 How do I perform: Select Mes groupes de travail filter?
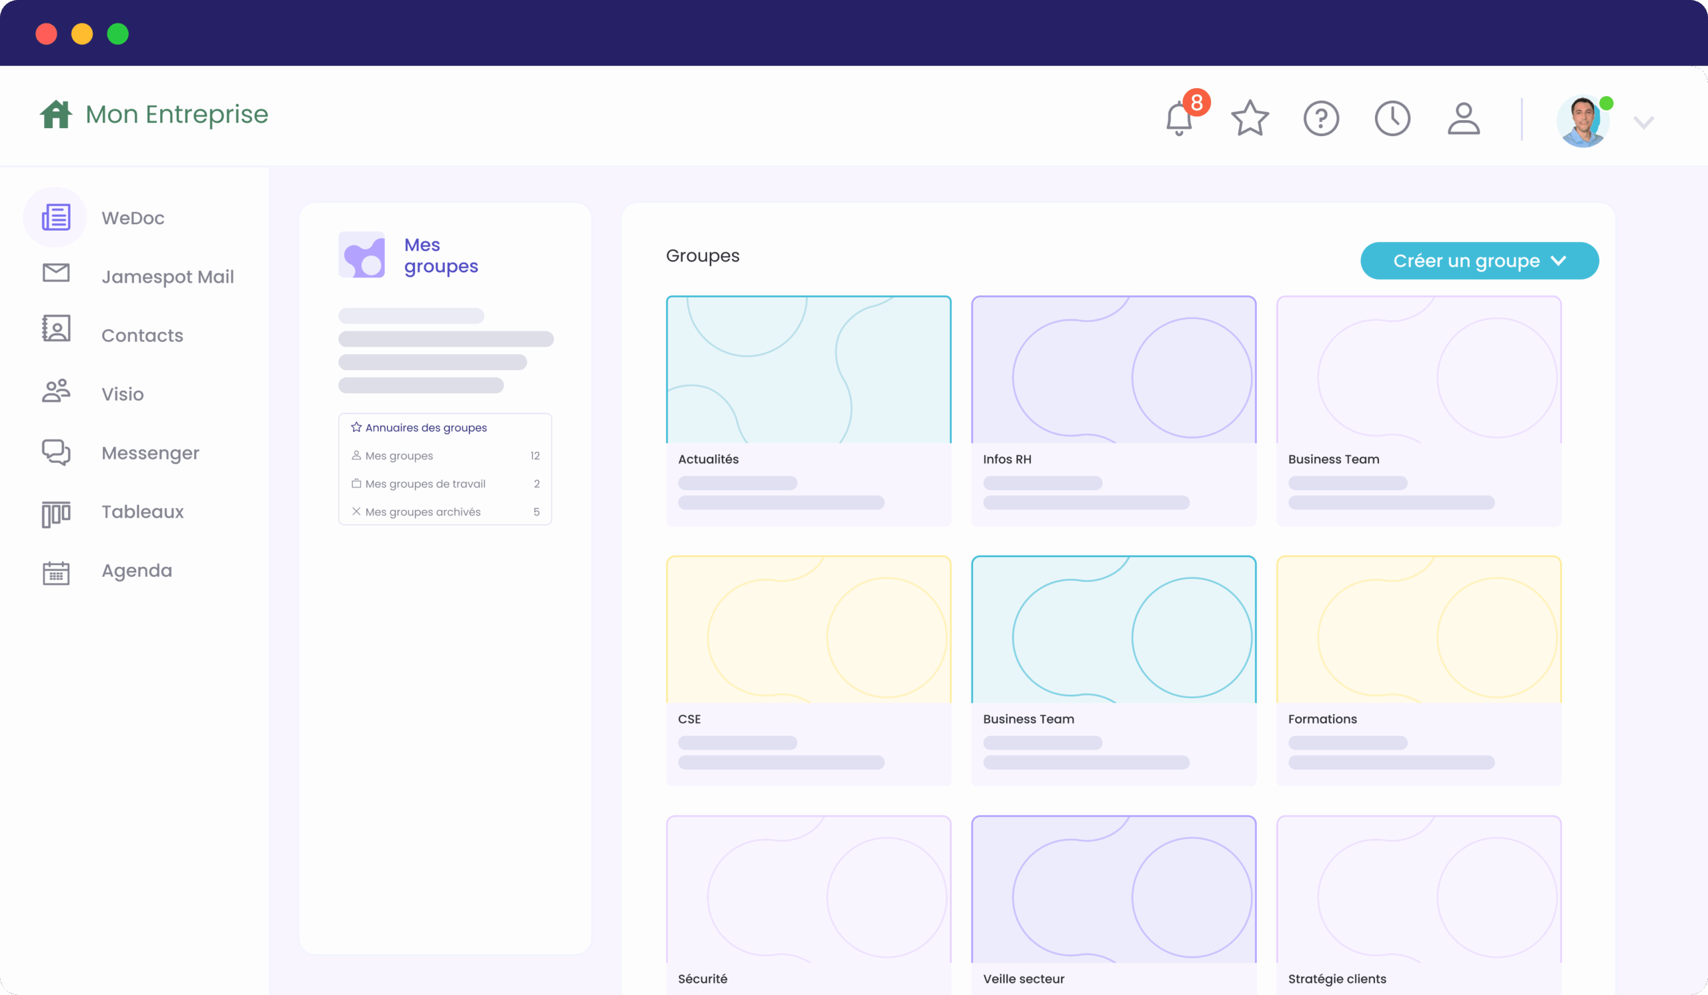tap(425, 483)
